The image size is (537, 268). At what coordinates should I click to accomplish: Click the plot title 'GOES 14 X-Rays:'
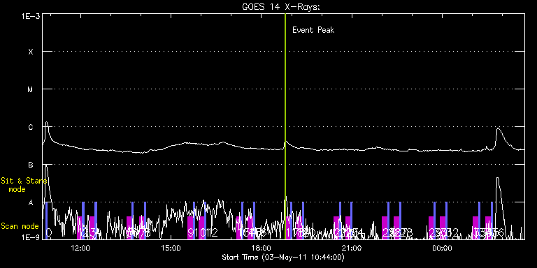click(x=281, y=7)
